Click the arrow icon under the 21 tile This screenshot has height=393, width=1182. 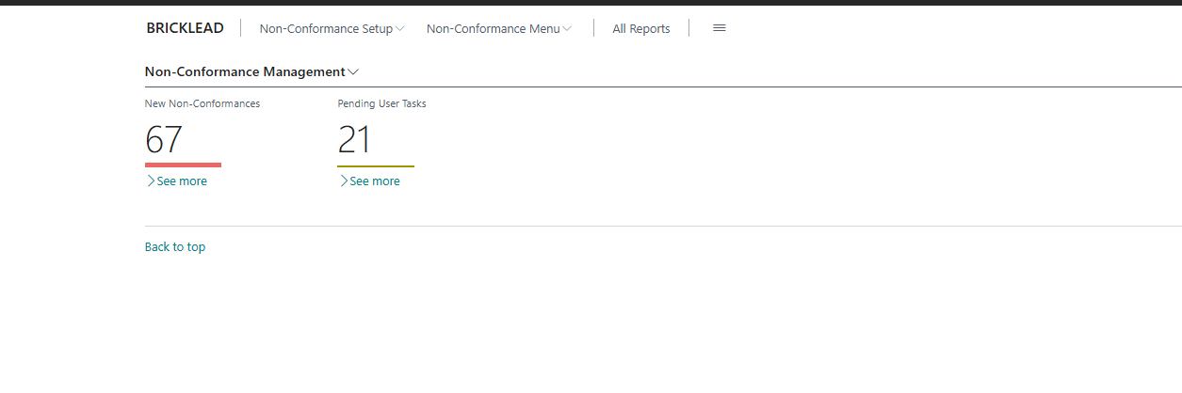(344, 181)
